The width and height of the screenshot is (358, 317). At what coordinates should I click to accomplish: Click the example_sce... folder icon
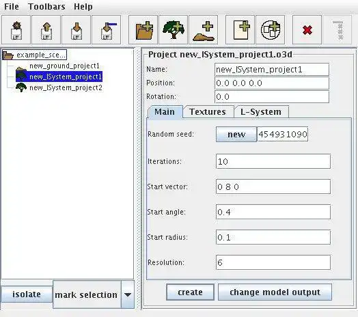(x=8, y=55)
